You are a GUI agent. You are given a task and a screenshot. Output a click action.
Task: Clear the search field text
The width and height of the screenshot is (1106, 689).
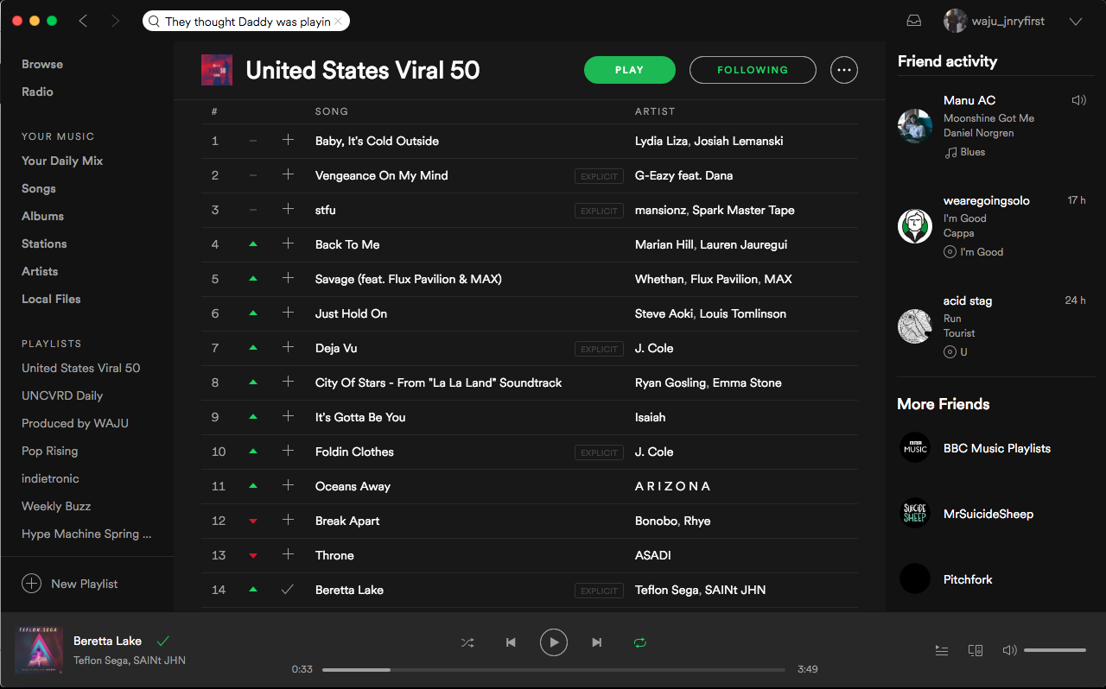[x=338, y=22]
